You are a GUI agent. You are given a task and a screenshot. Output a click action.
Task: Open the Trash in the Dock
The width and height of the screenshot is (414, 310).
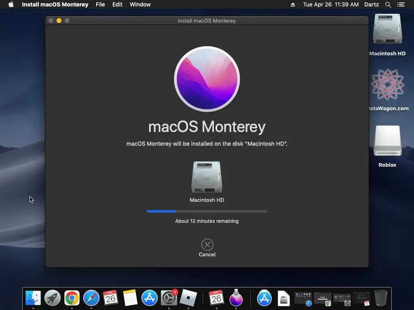[381, 298]
